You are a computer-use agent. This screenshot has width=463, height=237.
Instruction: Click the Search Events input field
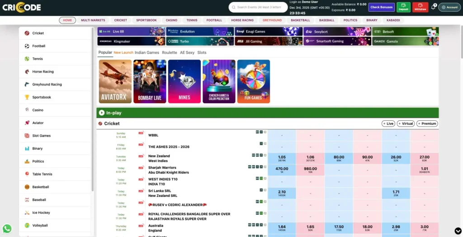pos(259,7)
